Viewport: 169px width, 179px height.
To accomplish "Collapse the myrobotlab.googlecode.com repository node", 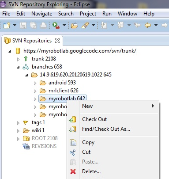I will pos(10,51).
